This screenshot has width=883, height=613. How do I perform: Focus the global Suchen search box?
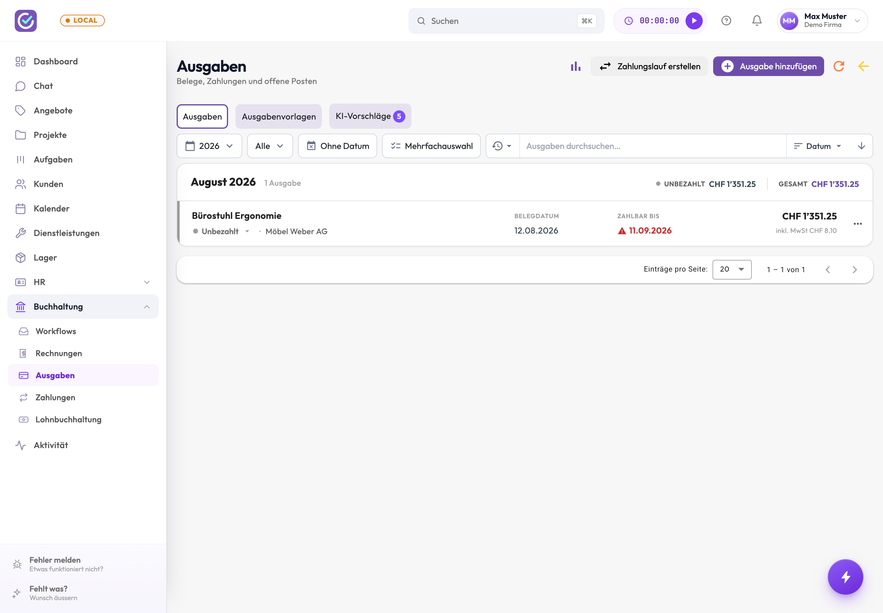[x=506, y=21]
